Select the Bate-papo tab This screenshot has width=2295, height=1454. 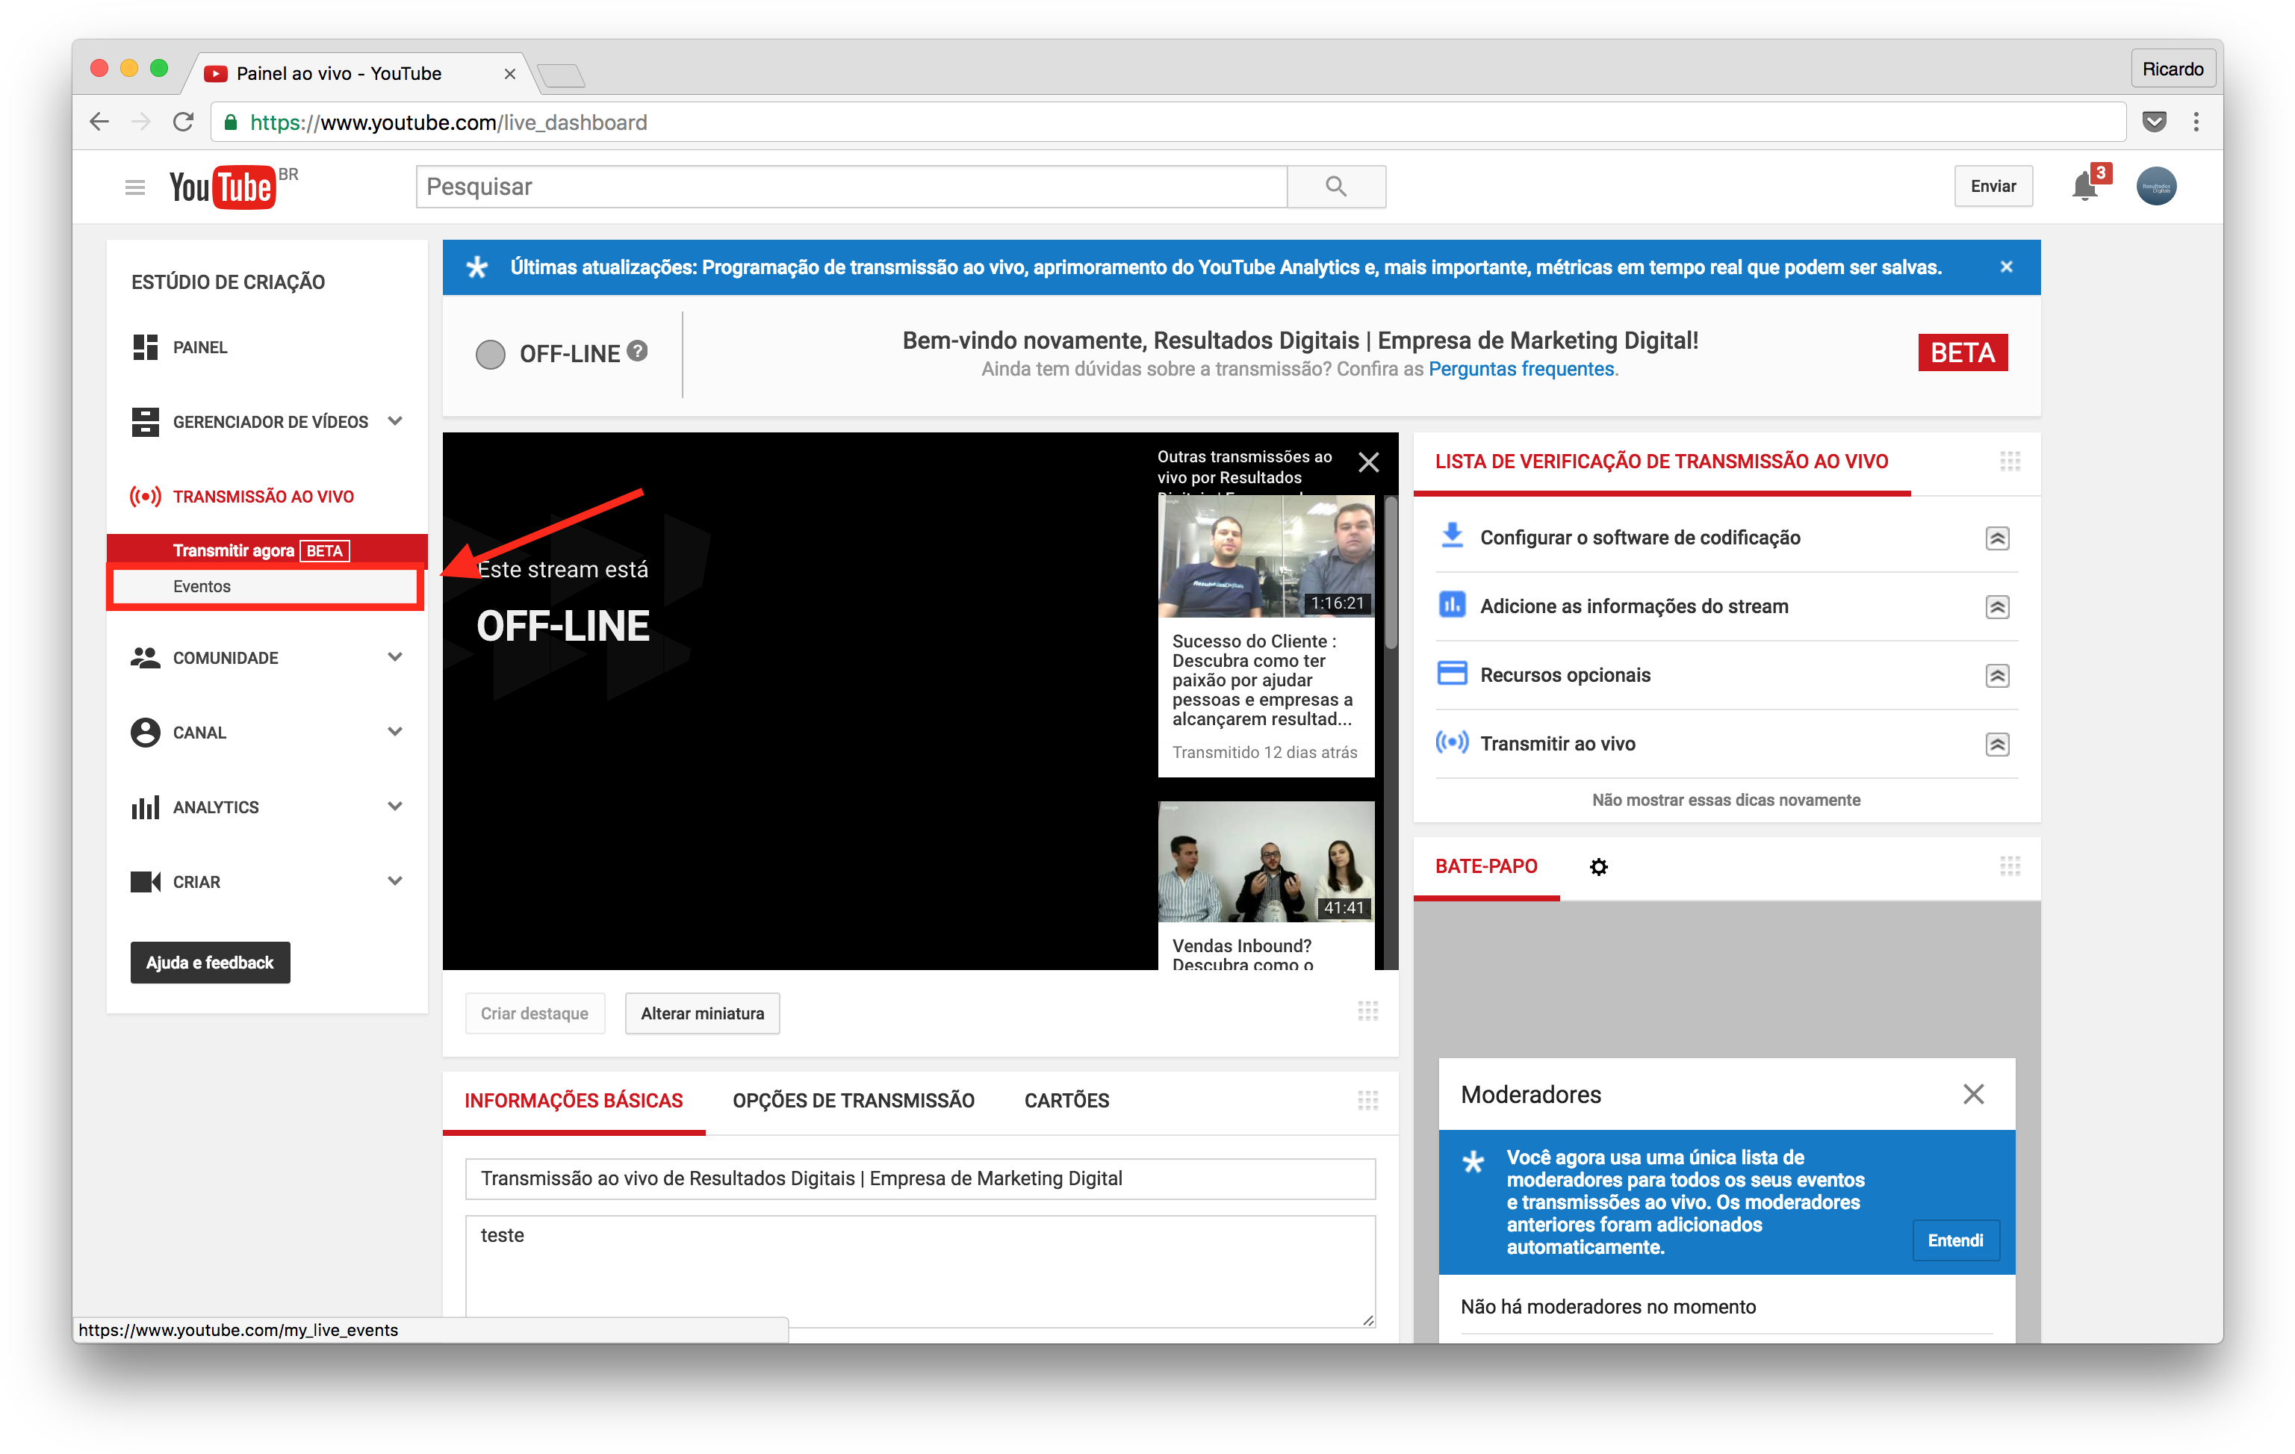coord(1486,866)
